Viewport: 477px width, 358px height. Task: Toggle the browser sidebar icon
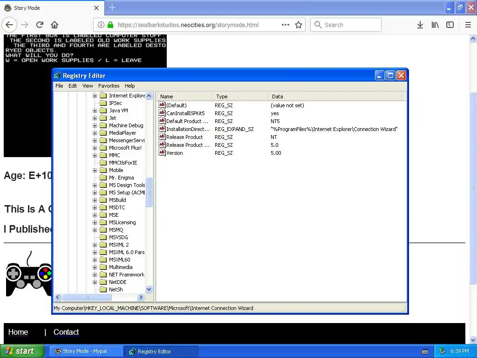click(x=450, y=25)
